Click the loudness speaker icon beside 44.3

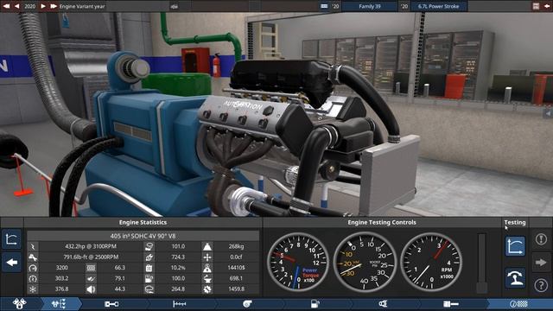(91, 289)
